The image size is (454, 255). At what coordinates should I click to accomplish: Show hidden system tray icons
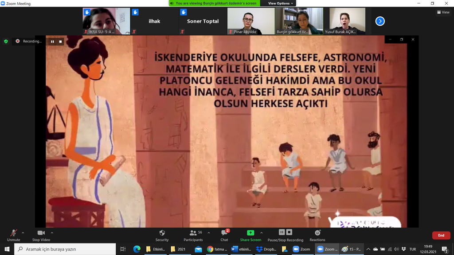pos(368,249)
